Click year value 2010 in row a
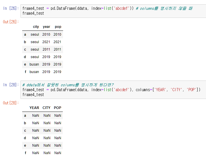This screenshot has width=206, height=157. [46, 35]
